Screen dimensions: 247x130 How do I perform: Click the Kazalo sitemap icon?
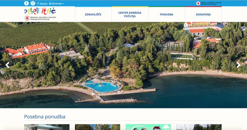point(38,3)
